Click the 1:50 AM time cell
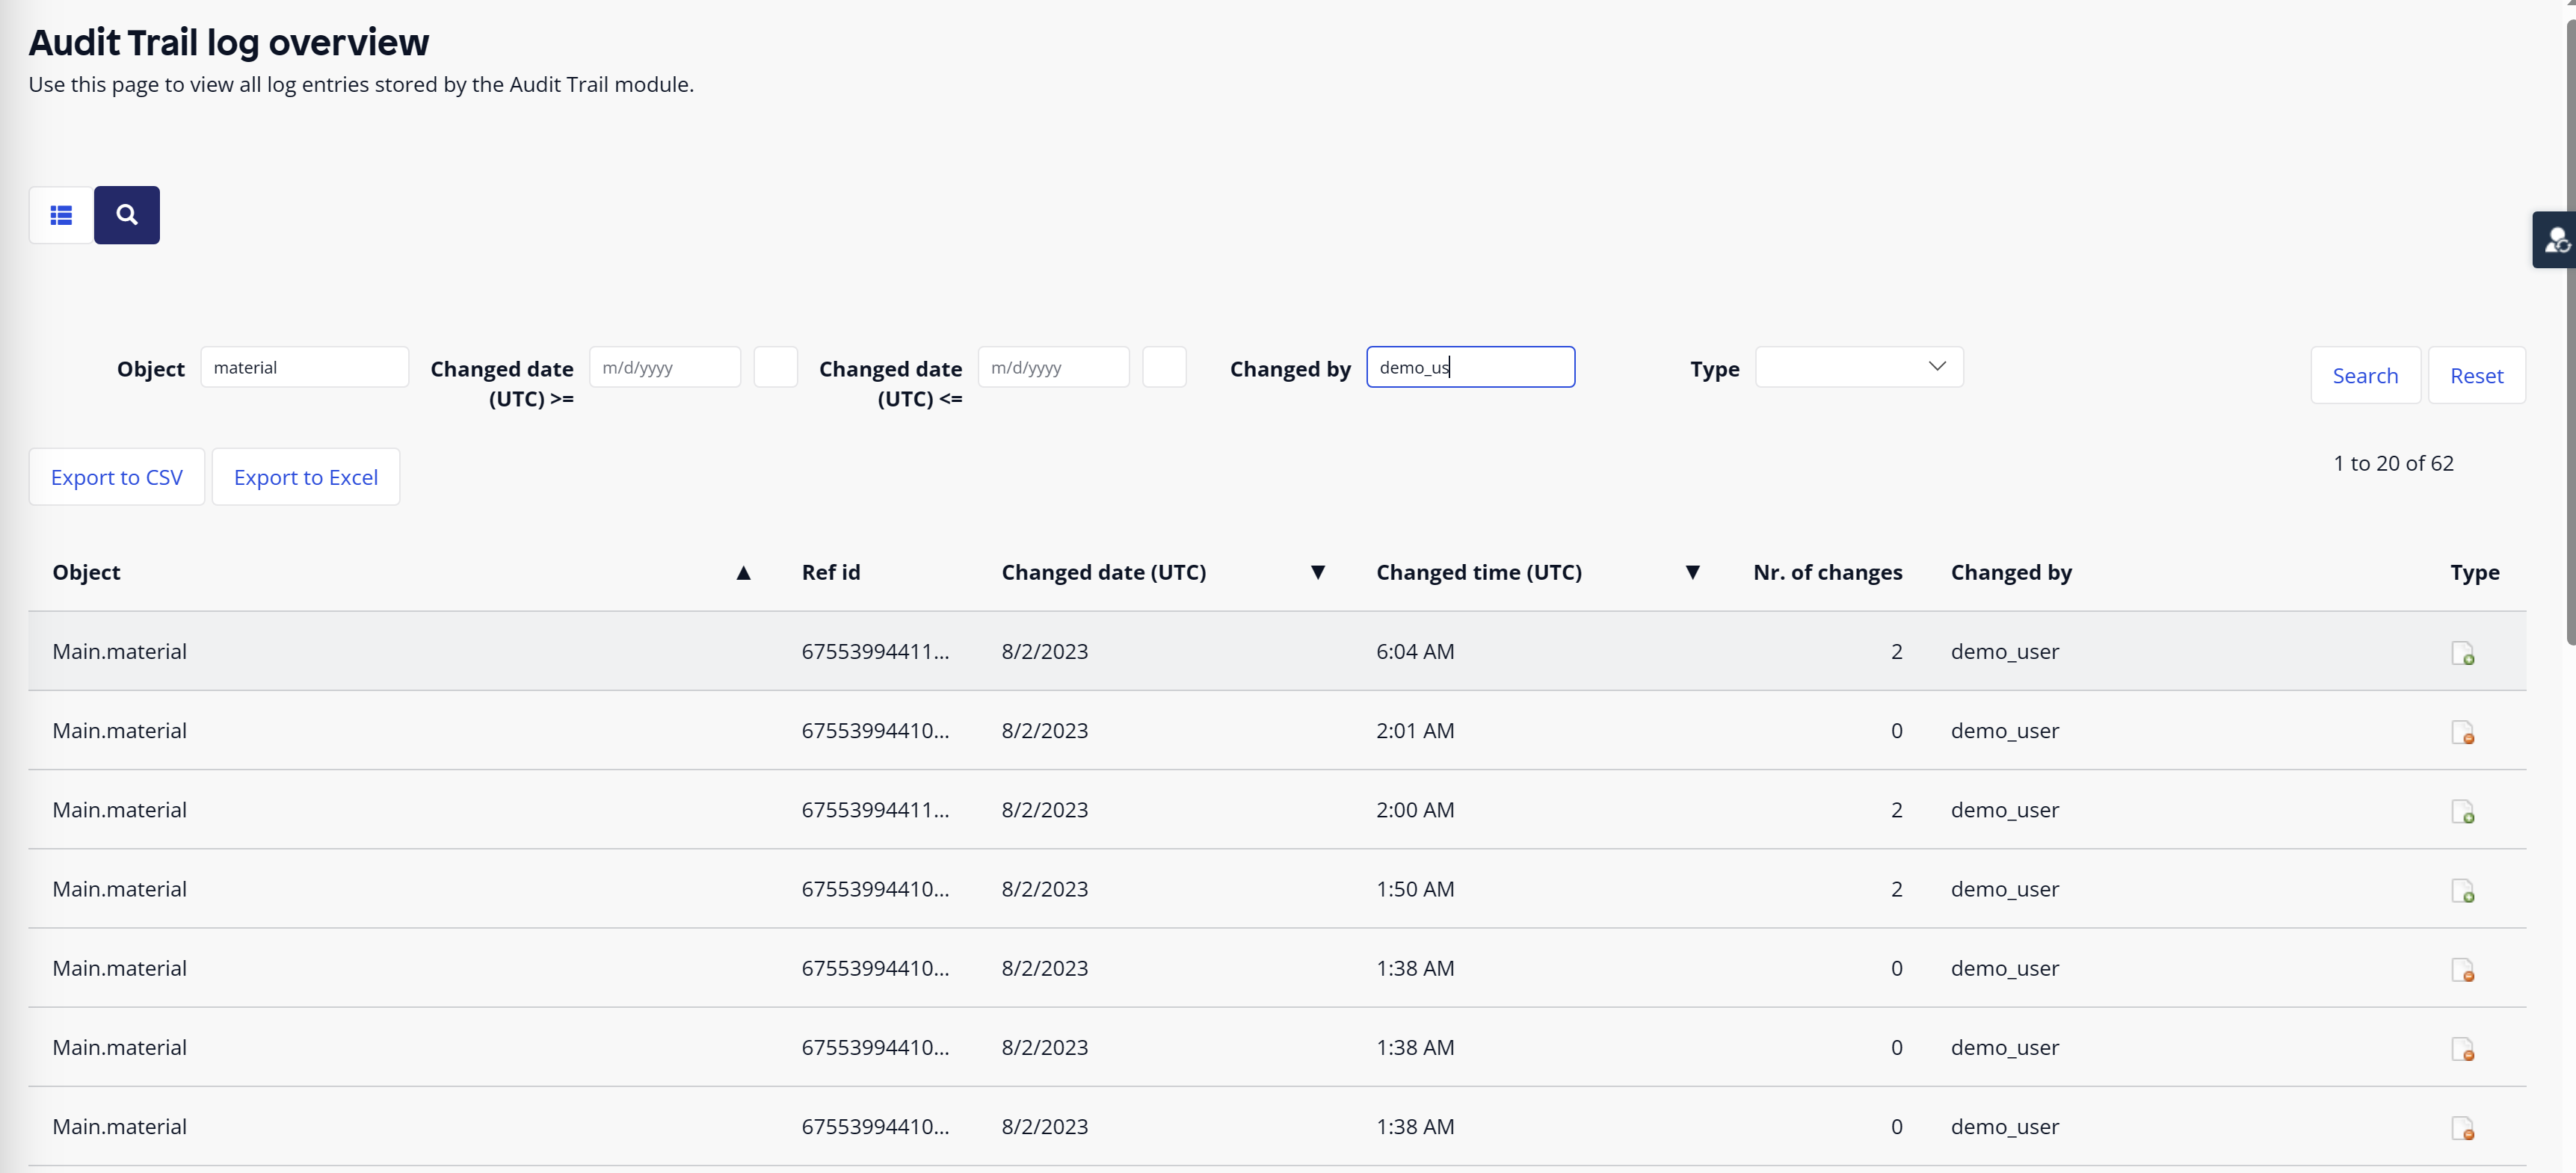2576x1173 pixels. [x=1415, y=888]
